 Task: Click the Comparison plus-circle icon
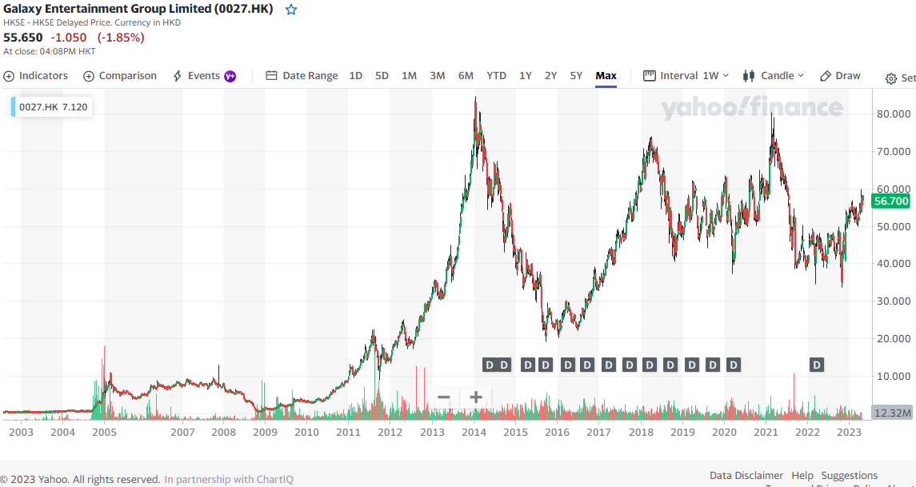[x=89, y=76]
